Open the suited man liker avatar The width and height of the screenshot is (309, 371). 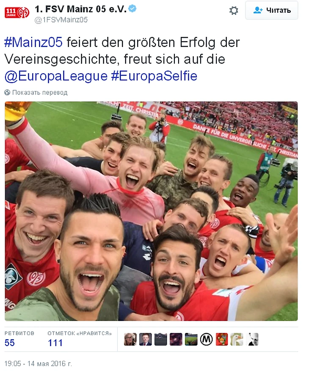[x=145, y=339]
